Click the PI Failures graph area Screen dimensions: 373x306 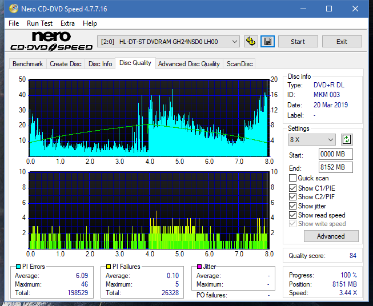[x=149, y=211]
